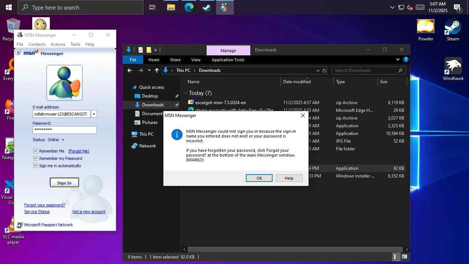This screenshot has width=469, height=264.
Task: Switch Explorer to large icons view
Action: 405,257
